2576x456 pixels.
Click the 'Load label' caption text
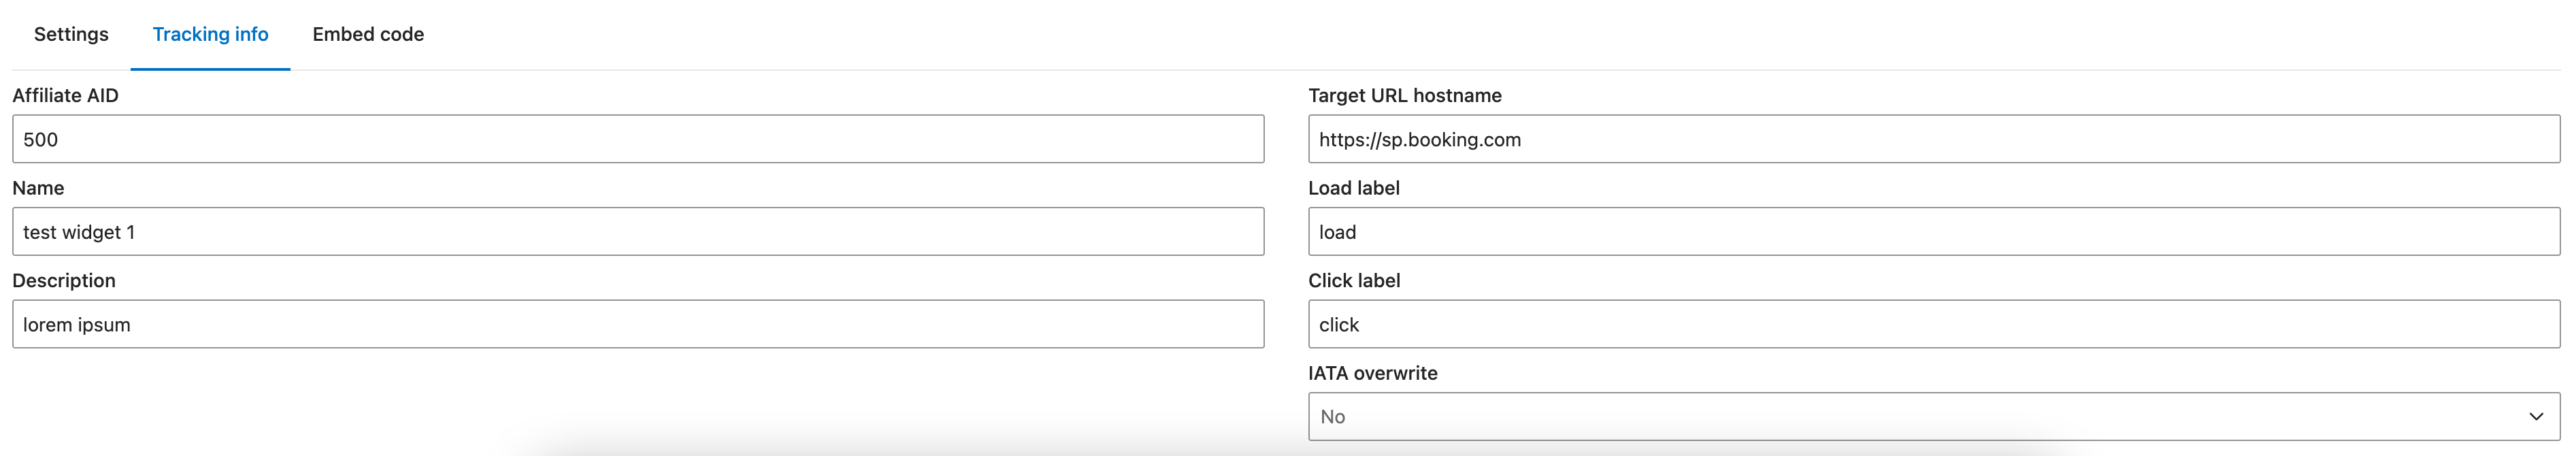coord(1353,188)
